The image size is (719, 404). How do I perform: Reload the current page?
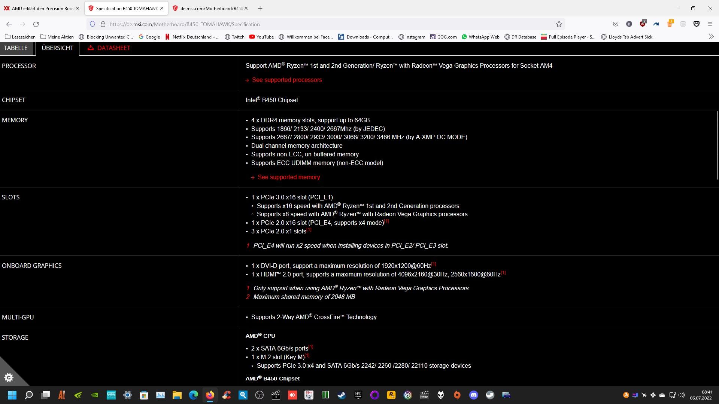click(x=36, y=24)
